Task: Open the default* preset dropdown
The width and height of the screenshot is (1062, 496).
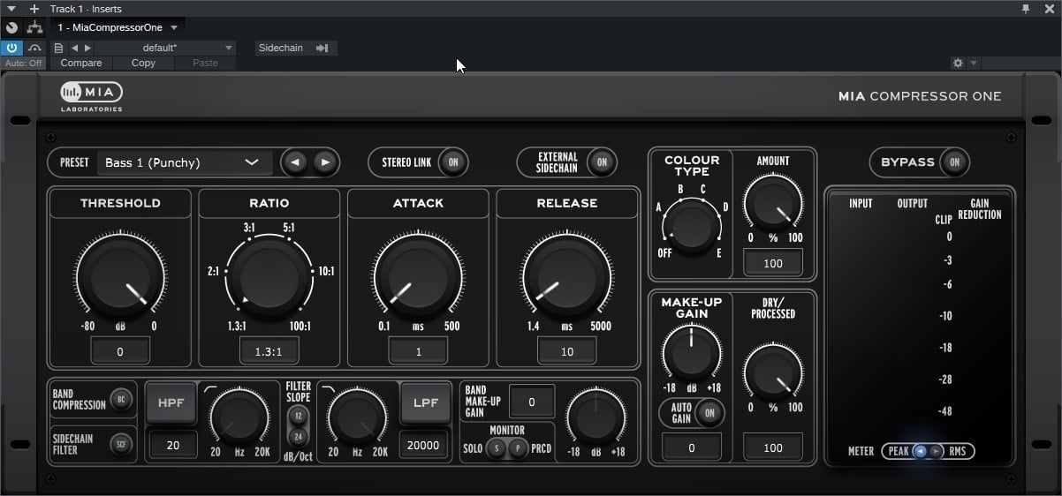Action: (x=166, y=48)
